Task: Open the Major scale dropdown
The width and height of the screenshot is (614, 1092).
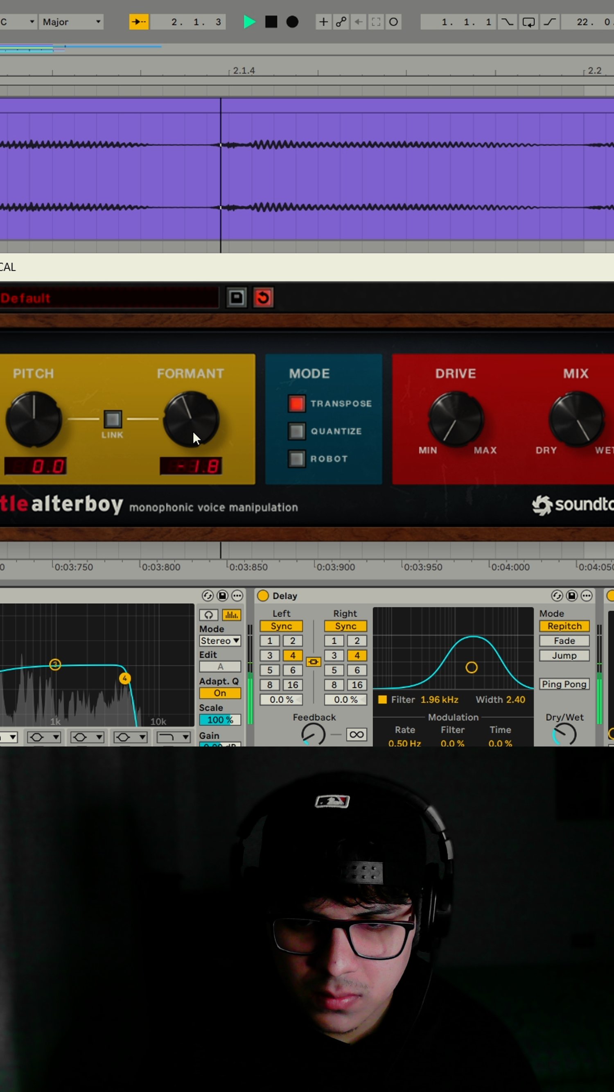Action: [x=72, y=22]
